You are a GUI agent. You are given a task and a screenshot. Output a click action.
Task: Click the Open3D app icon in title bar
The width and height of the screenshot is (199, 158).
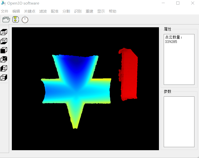(x=3, y=3)
